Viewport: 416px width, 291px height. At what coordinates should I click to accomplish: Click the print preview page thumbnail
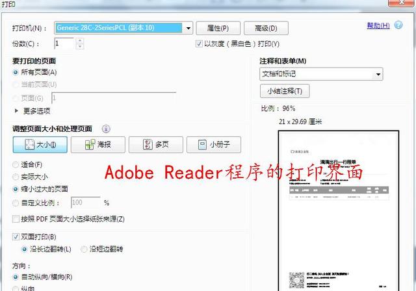pyautogui.click(x=339, y=210)
